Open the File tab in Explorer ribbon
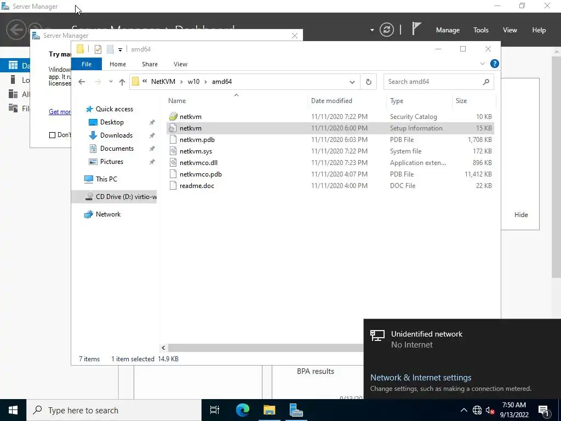 point(87,64)
